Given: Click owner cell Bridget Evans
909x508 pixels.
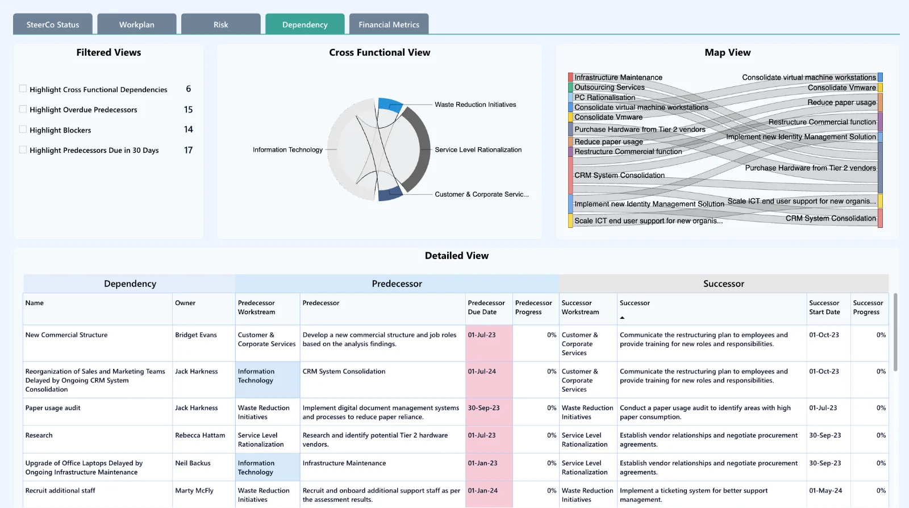Looking at the screenshot, I should pyautogui.click(x=196, y=335).
